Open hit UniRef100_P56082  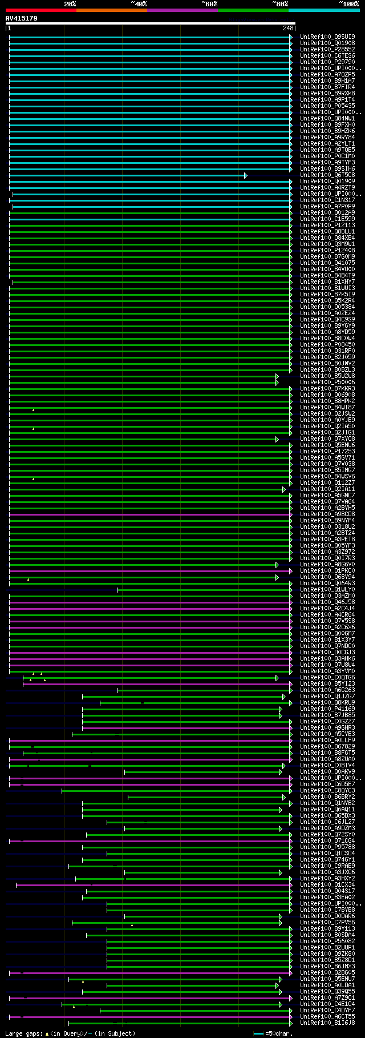pyautogui.click(x=327, y=942)
